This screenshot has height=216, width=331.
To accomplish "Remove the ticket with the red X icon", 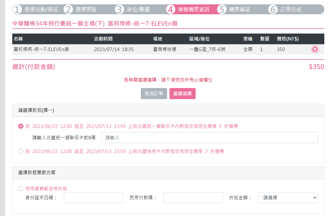I will click(x=315, y=49).
